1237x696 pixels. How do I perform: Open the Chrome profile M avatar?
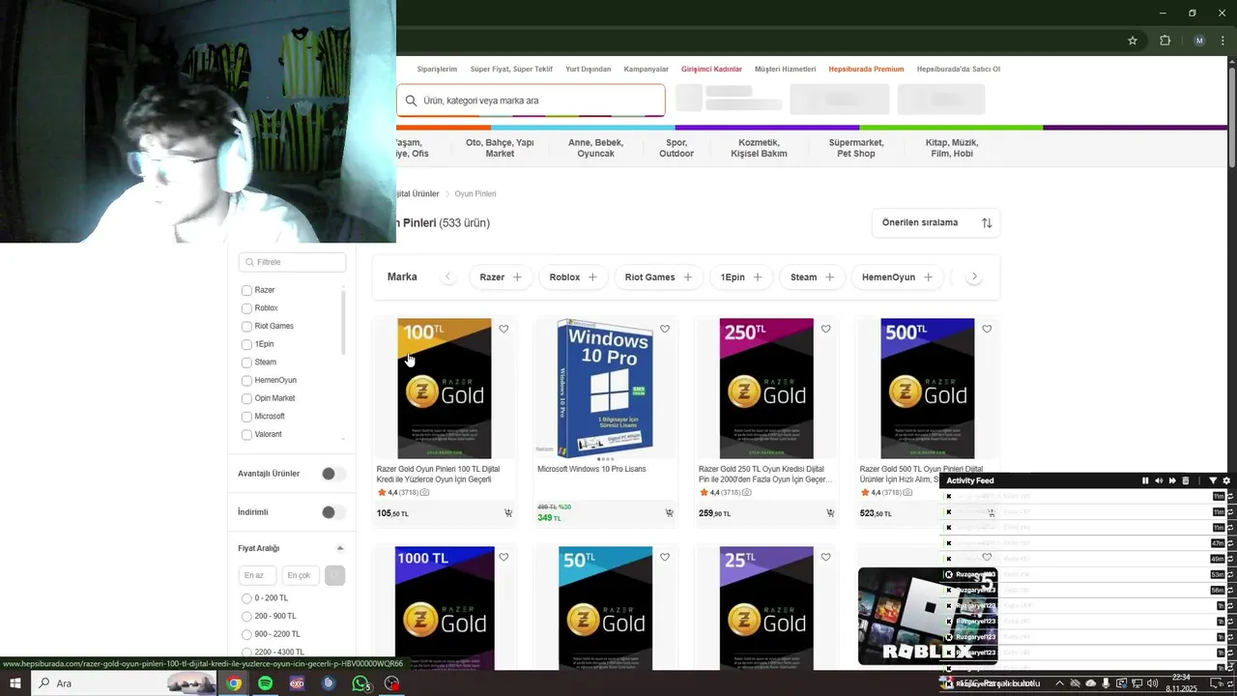point(1199,41)
